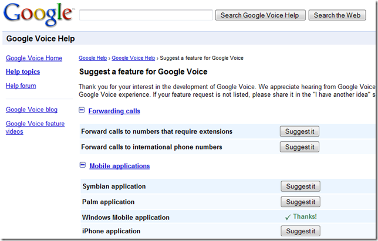This screenshot has height=241, width=378.
Task: Suggest the Palm application
Action: click(301, 202)
